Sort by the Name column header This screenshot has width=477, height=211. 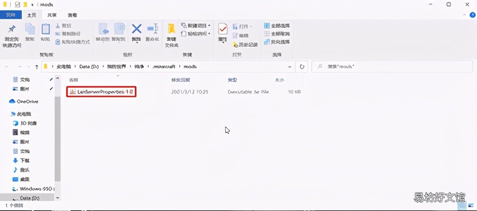(x=74, y=80)
